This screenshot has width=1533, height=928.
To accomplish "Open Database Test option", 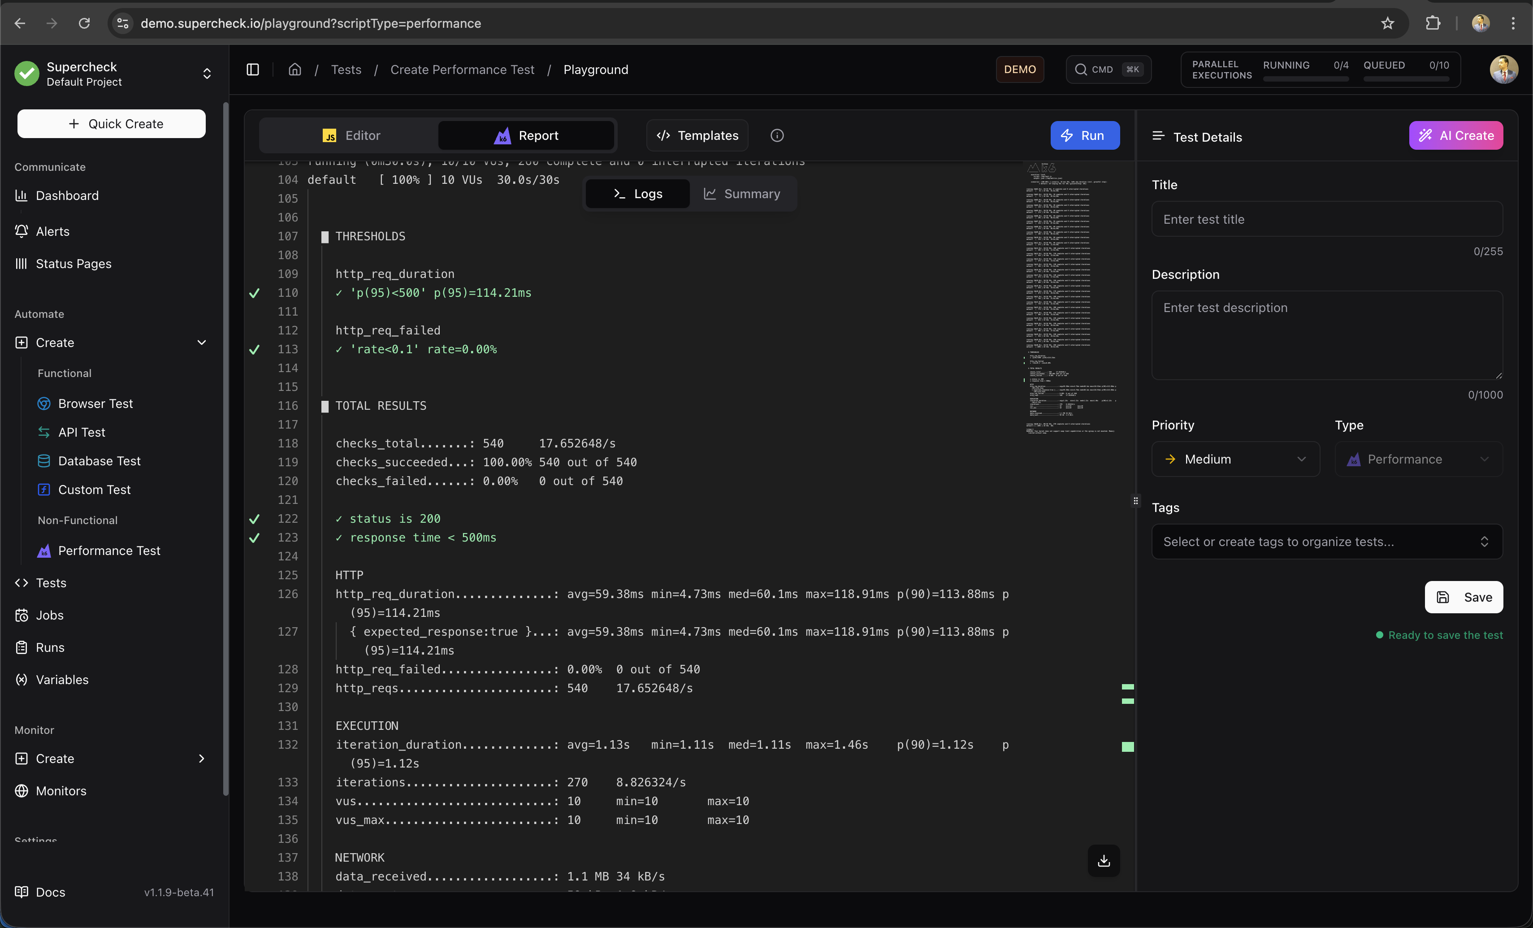I will click(x=99, y=460).
